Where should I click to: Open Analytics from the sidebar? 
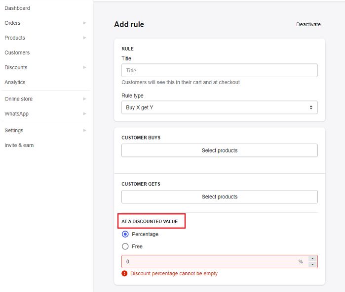coord(15,82)
